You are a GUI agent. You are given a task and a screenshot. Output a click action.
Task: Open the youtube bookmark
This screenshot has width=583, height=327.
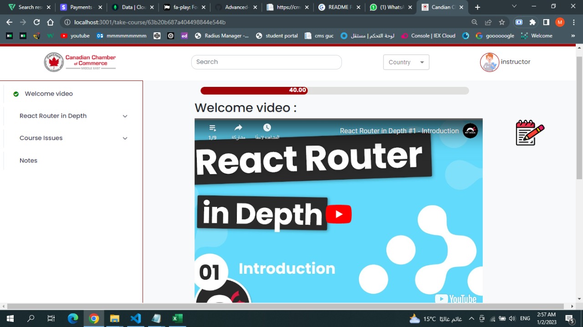pyautogui.click(x=75, y=36)
